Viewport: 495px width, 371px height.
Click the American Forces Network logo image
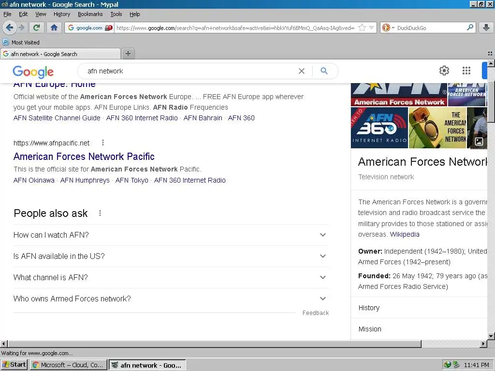pos(399,94)
